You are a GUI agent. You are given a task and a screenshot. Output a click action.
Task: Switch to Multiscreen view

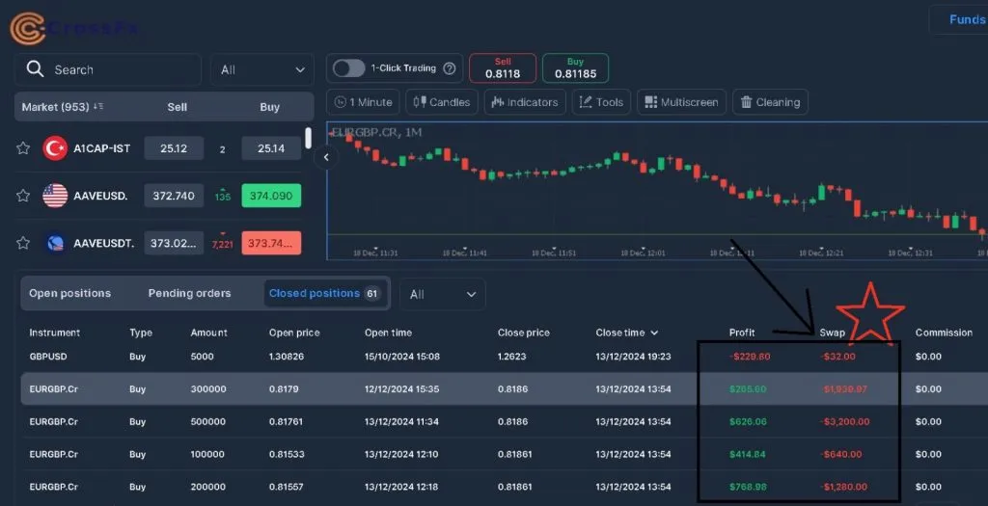pos(682,102)
